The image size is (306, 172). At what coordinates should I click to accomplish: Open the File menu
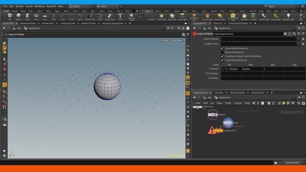(x=5, y=6)
